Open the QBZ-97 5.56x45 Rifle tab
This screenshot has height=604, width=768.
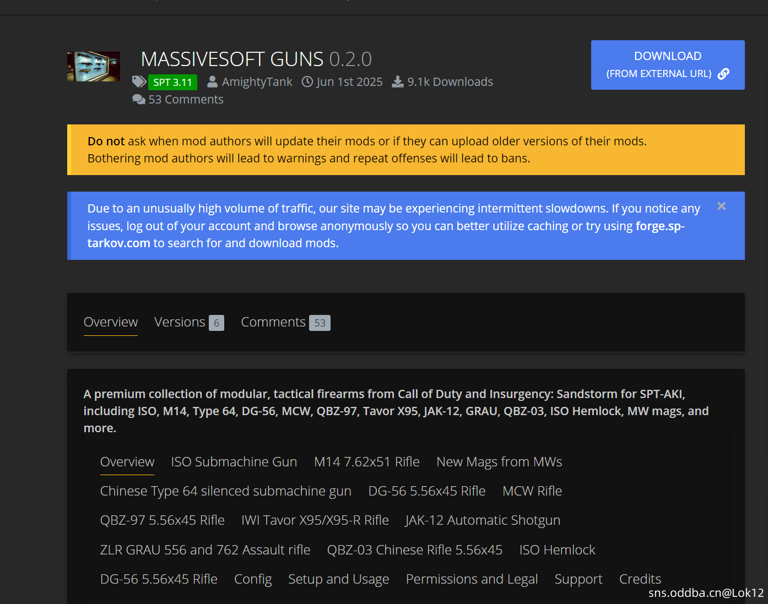(163, 520)
